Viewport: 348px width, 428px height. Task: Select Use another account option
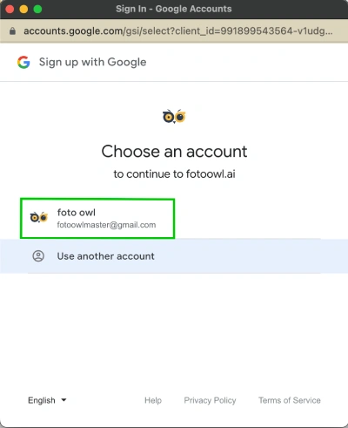[x=174, y=256]
